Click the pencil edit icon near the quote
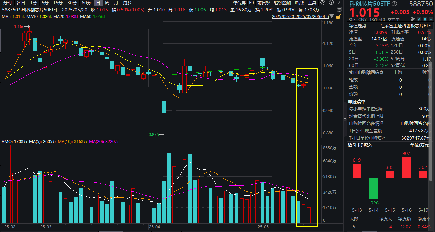435x232 pixels. click(419, 19)
